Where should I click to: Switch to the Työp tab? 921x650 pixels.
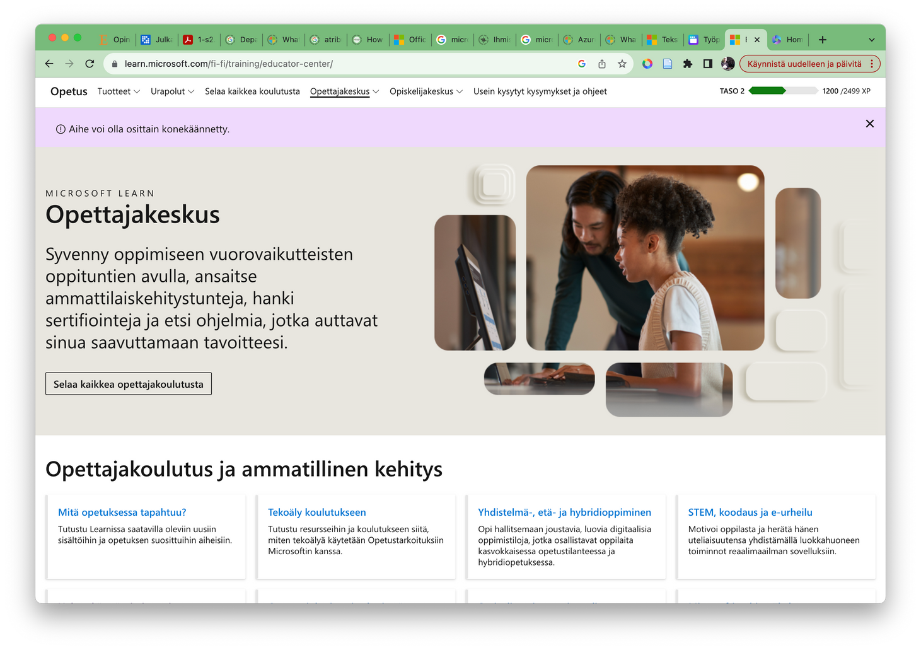pos(704,40)
